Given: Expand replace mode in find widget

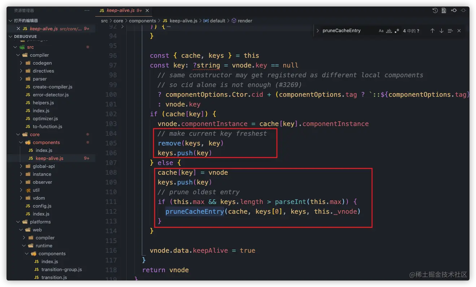Looking at the screenshot, I should 318,31.
